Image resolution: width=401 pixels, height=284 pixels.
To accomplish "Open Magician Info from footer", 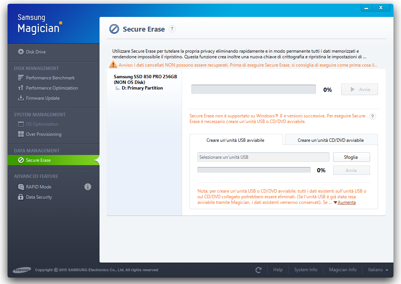I will tap(343, 270).
